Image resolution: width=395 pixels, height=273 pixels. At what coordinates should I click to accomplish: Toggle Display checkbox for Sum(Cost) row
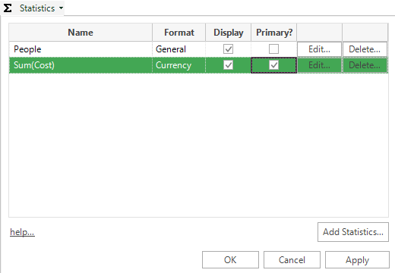pyautogui.click(x=228, y=65)
